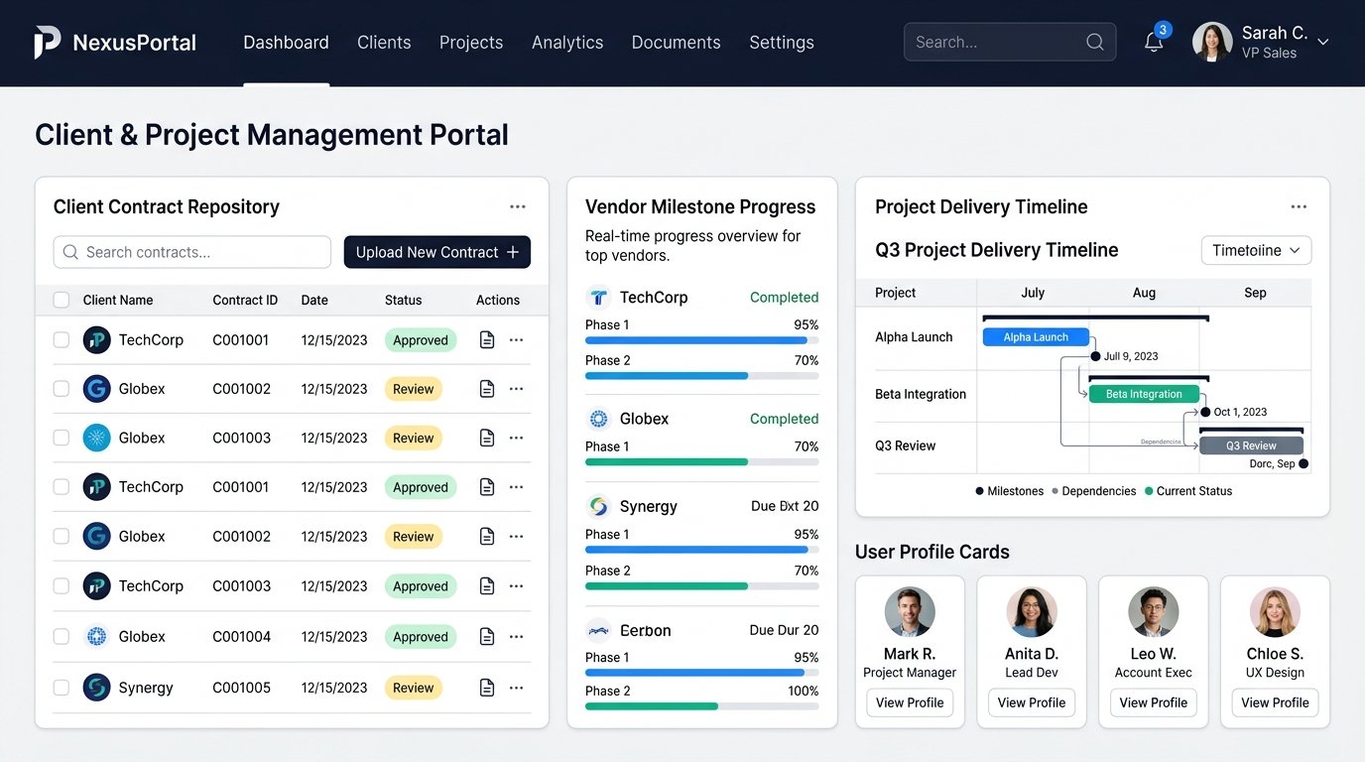Click the Q3 Review bar on the timeline
This screenshot has height=762, width=1365.
[x=1252, y=445]
